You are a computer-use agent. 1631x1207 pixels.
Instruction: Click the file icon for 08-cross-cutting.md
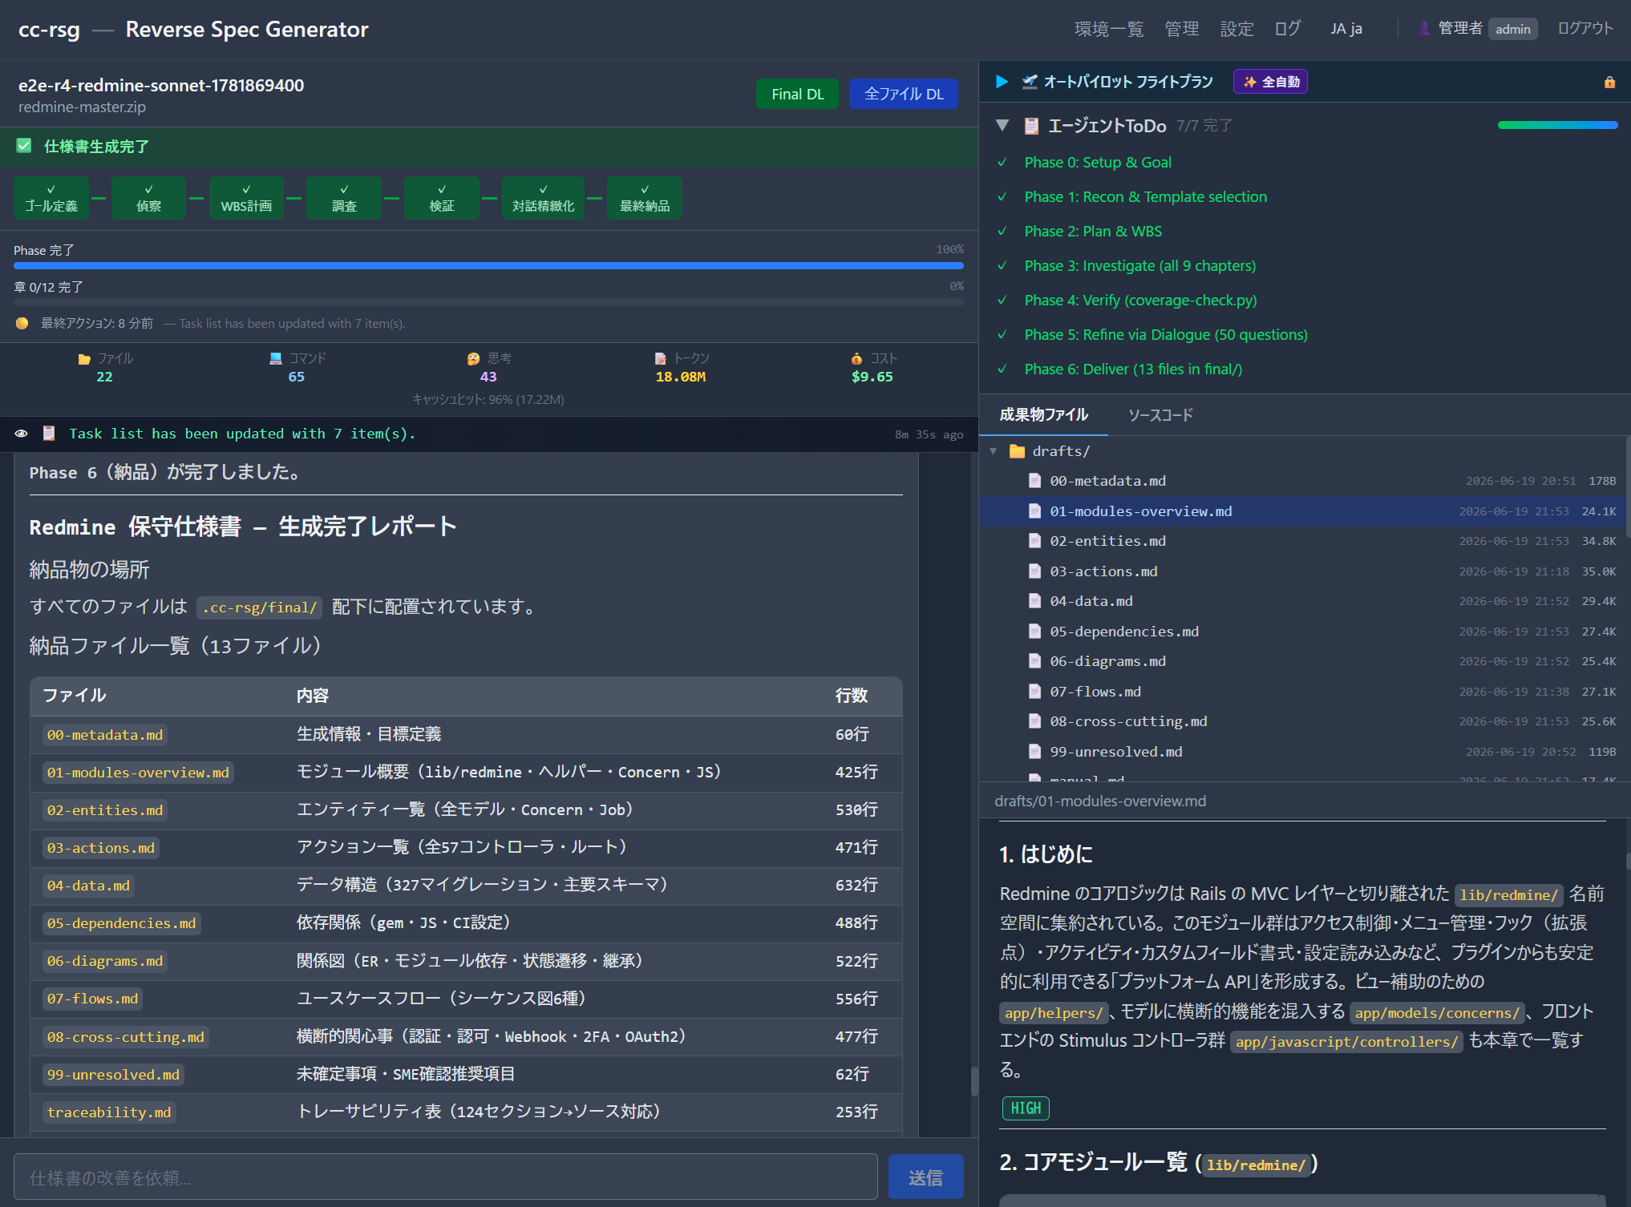(x=1035, y=721)
